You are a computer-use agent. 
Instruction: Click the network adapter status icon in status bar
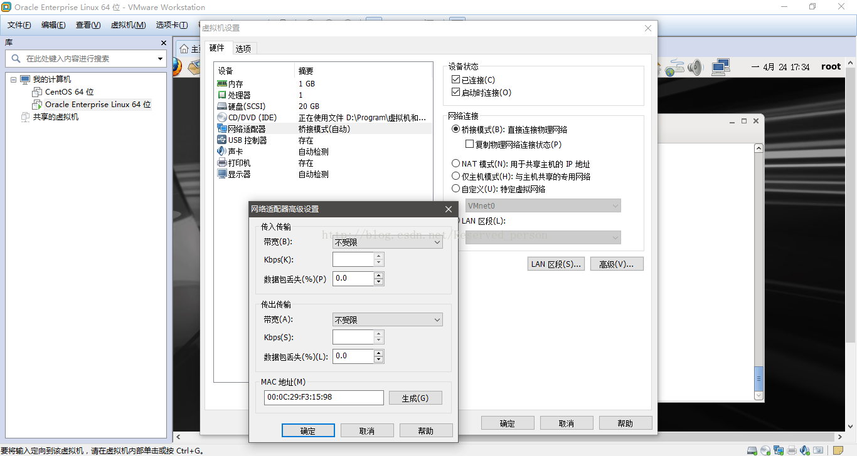point(779,450)
